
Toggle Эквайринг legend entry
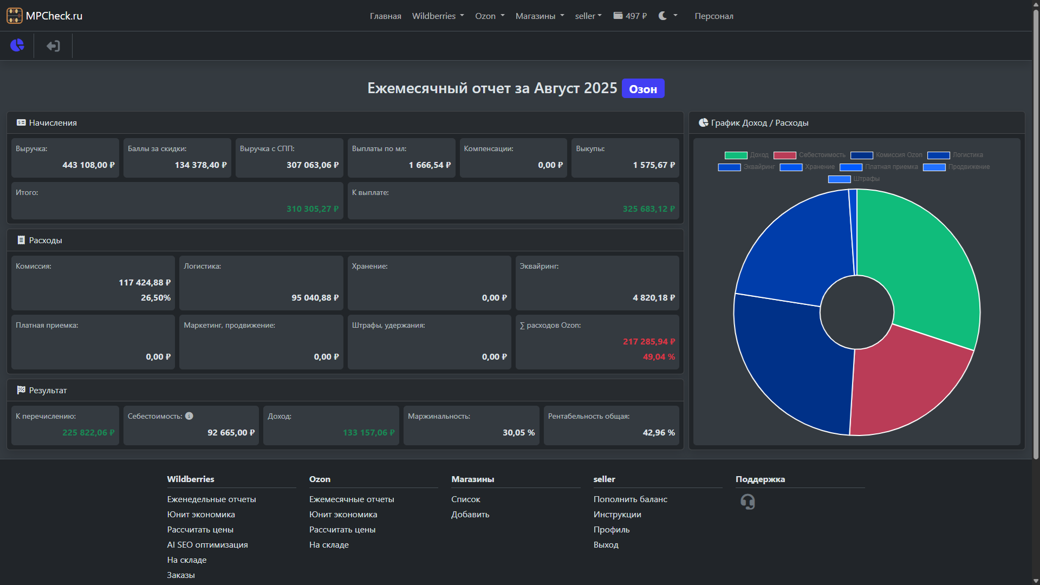click(746, 167)
